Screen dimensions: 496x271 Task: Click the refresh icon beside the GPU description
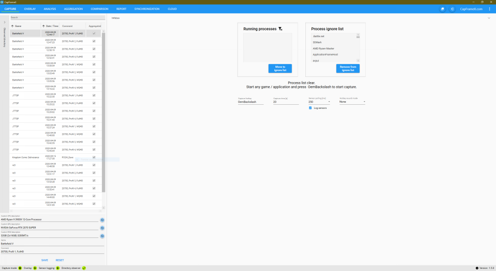(102, 228)
